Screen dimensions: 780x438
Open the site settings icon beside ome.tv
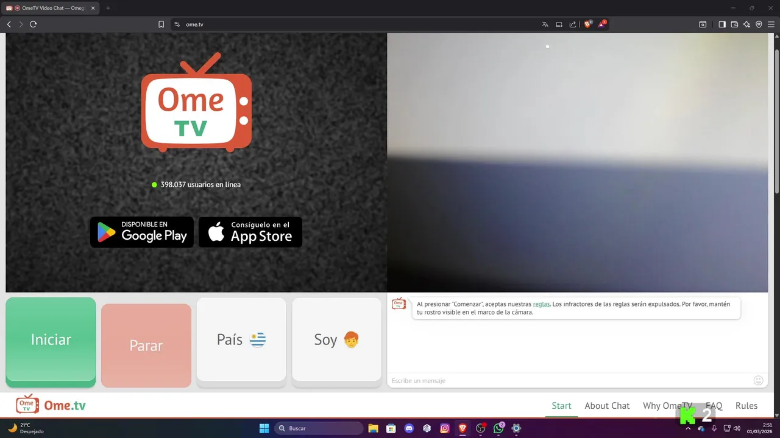177,24
